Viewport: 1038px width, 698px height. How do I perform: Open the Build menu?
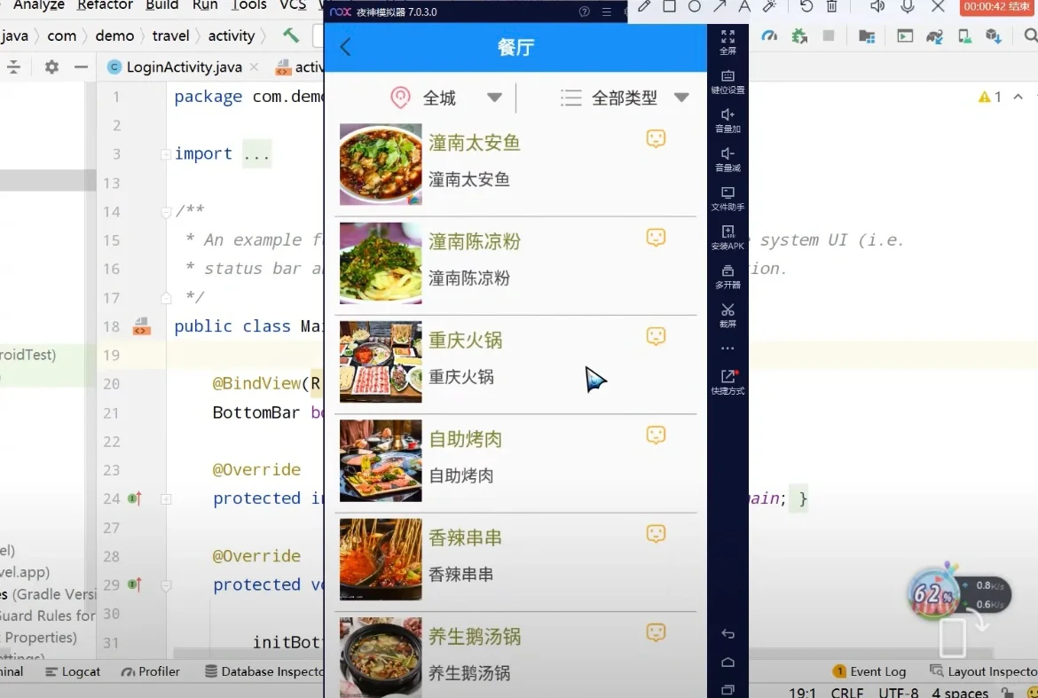[161, 6]
